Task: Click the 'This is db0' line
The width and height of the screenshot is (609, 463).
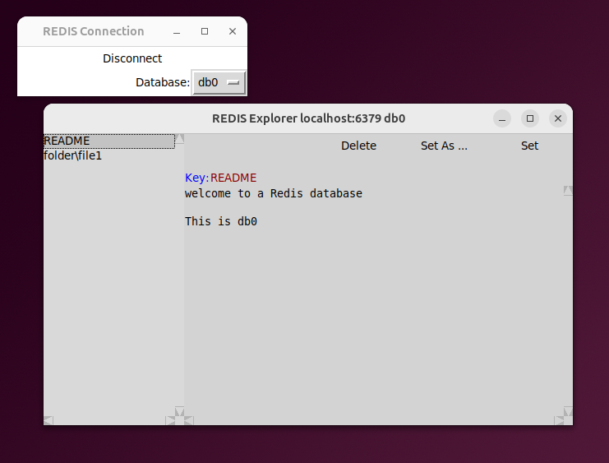Action: [220, 221]
